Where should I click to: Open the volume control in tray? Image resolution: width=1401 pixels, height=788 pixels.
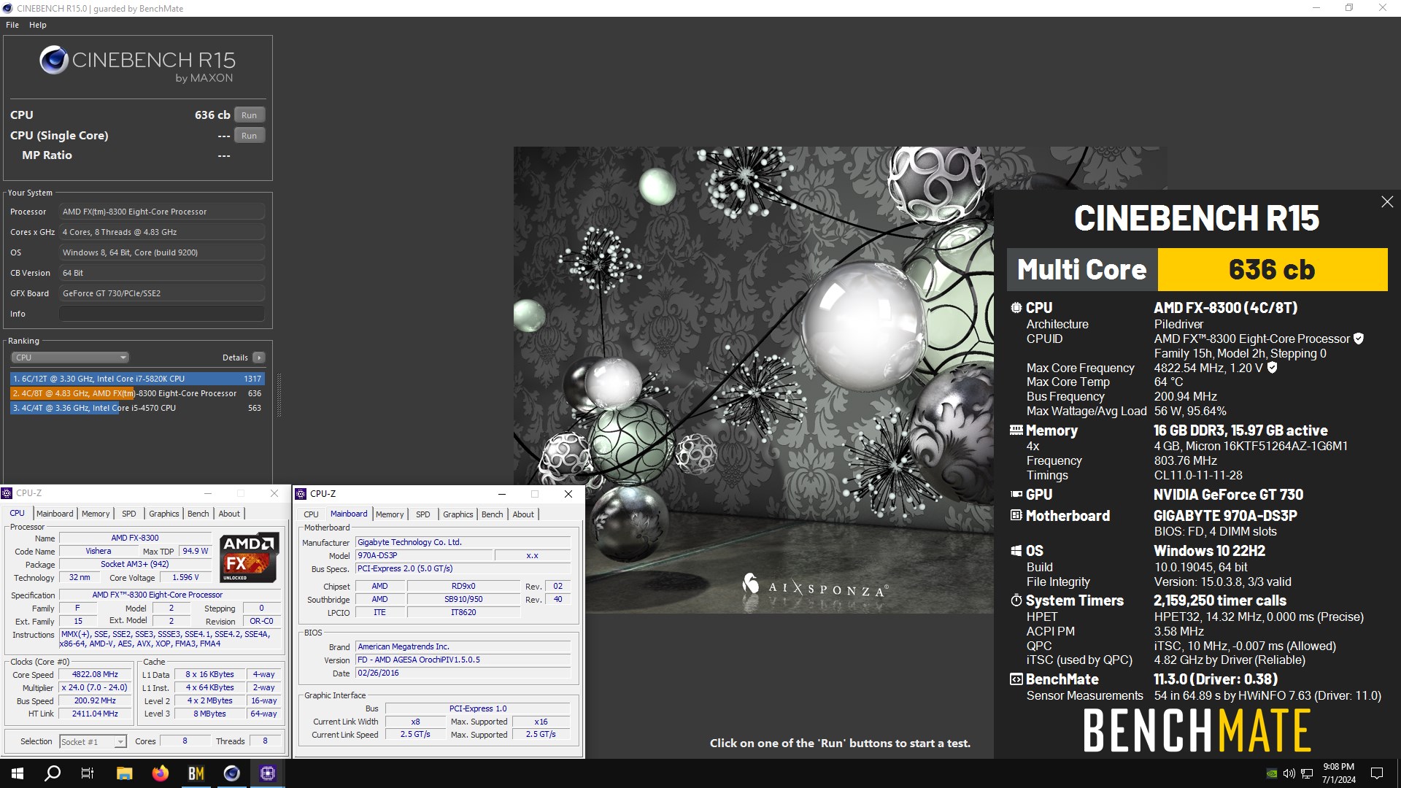[x=1289, y=773]
